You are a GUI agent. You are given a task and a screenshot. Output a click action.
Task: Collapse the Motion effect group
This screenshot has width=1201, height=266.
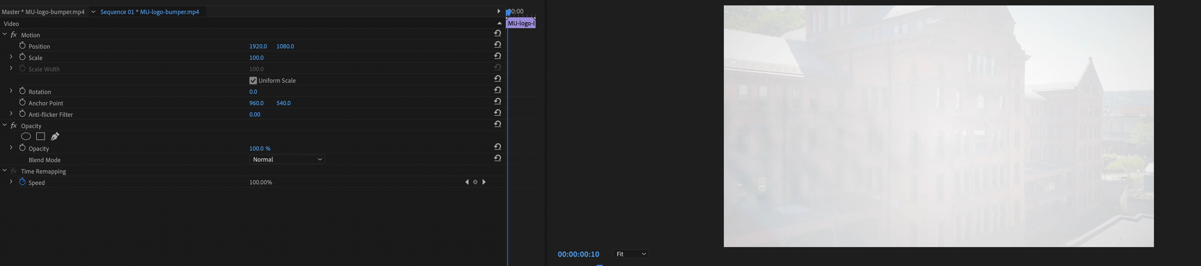[5, 34]
